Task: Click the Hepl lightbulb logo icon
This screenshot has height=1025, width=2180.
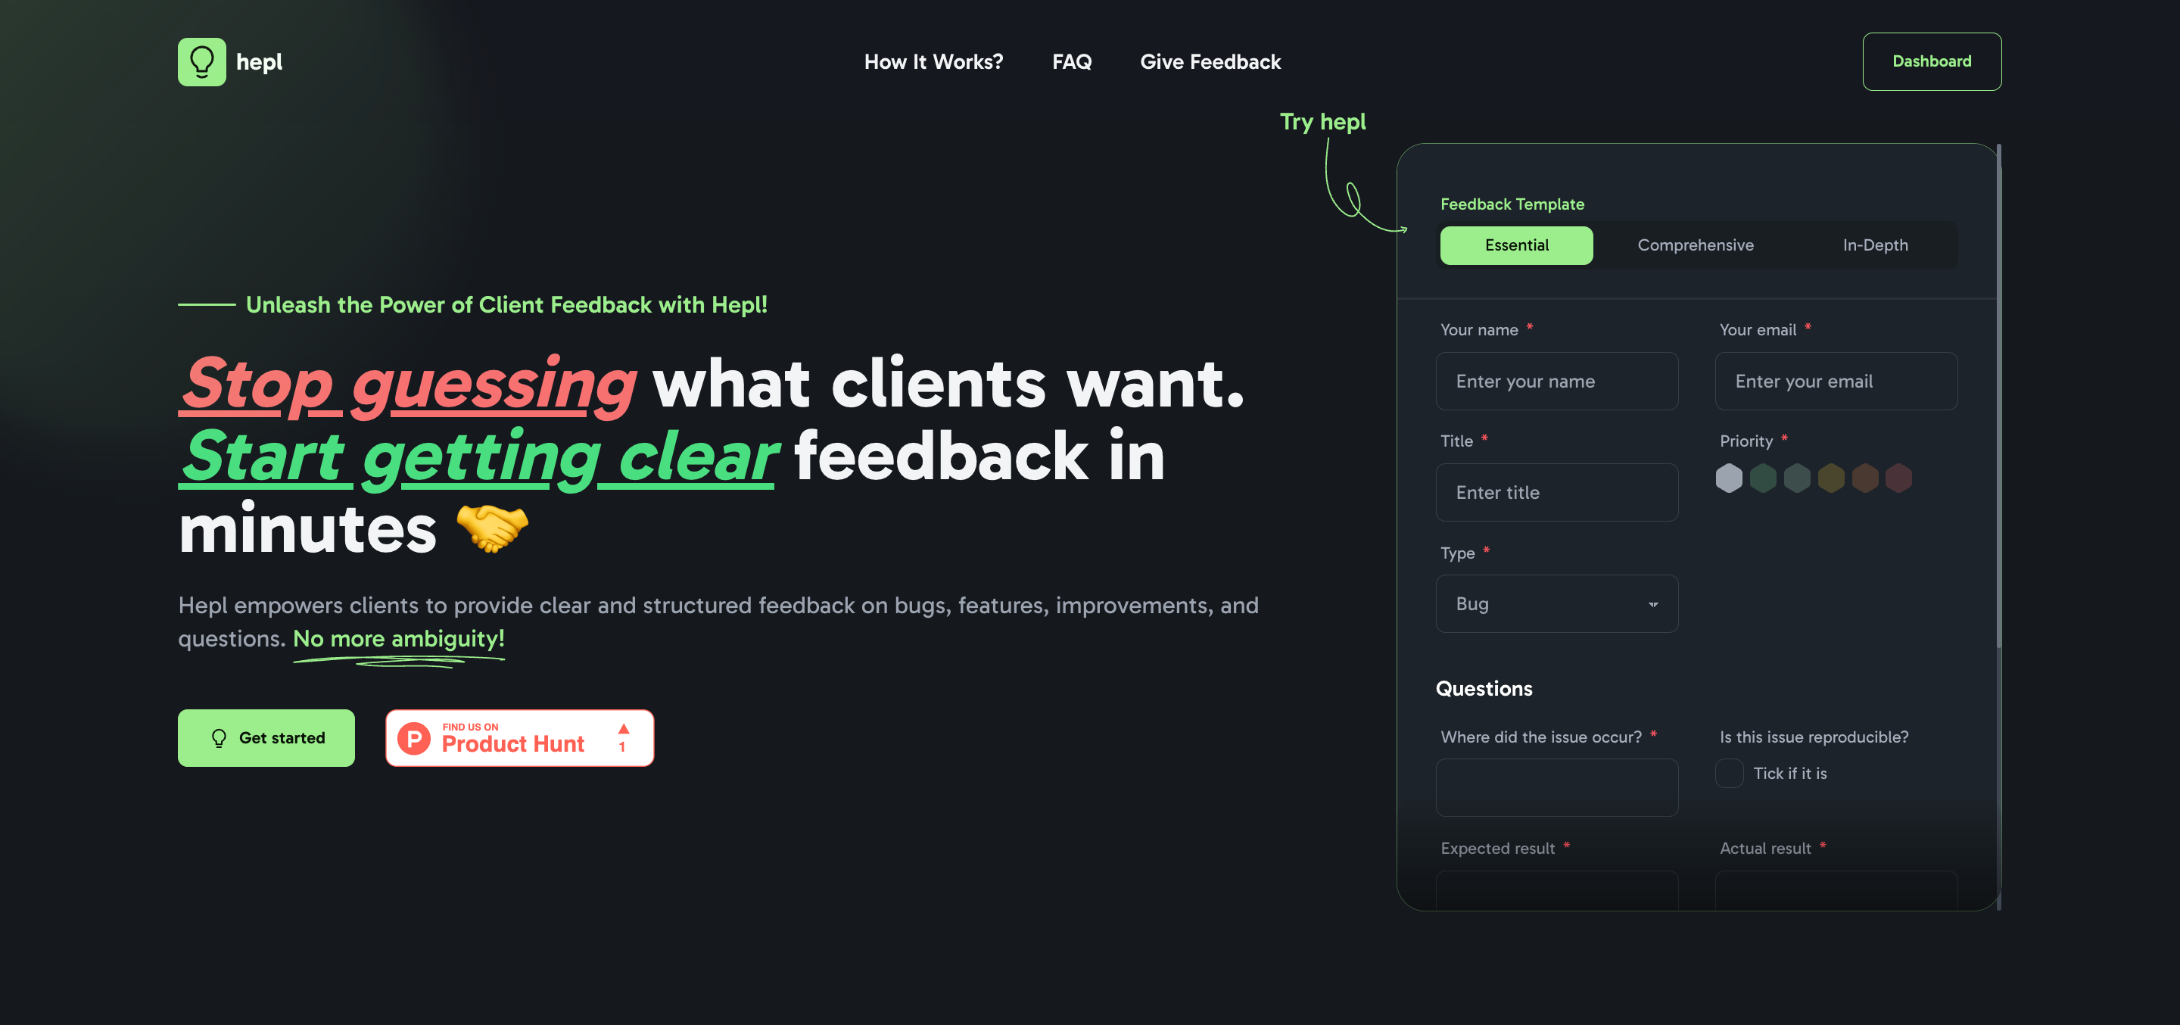Action: click(201, 61)
